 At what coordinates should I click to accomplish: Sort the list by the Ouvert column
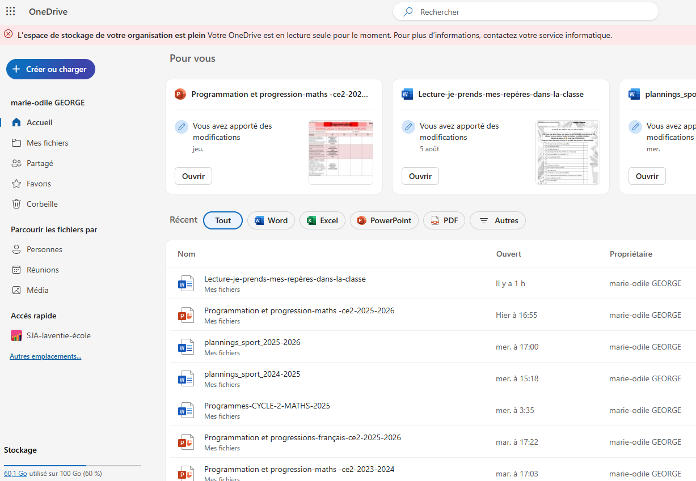pos(508,254)
